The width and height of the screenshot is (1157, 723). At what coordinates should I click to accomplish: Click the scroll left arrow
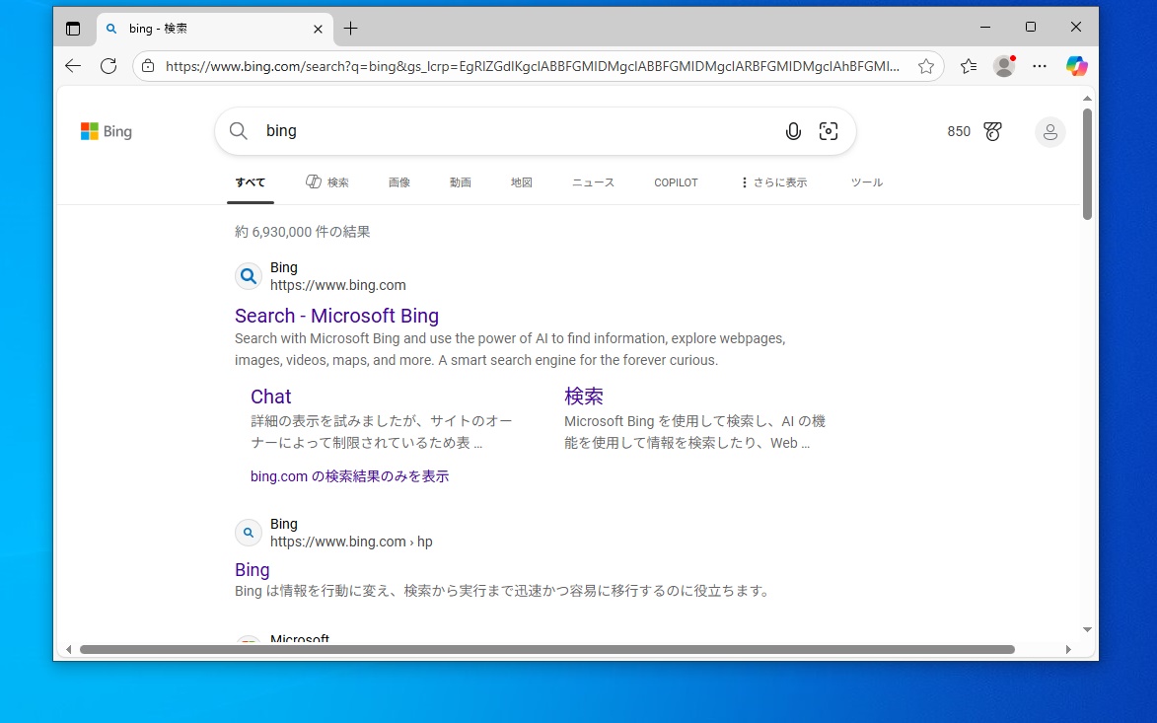point(68,649)
